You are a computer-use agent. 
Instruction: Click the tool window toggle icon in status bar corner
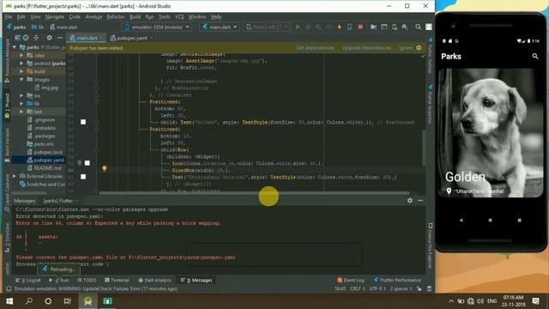[9, 288]
